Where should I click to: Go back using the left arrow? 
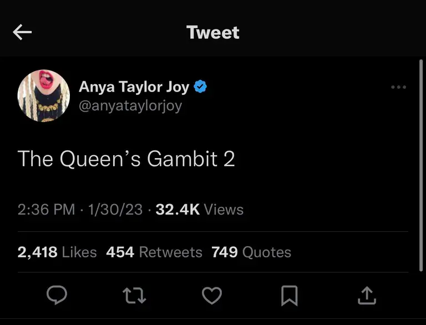[x=22, y=33]
